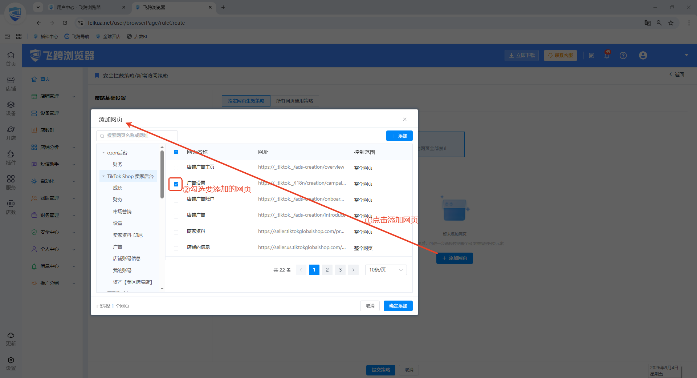This screenshot has width=697, height=378.
Task: Open a new browser tab
Action: 223,7
